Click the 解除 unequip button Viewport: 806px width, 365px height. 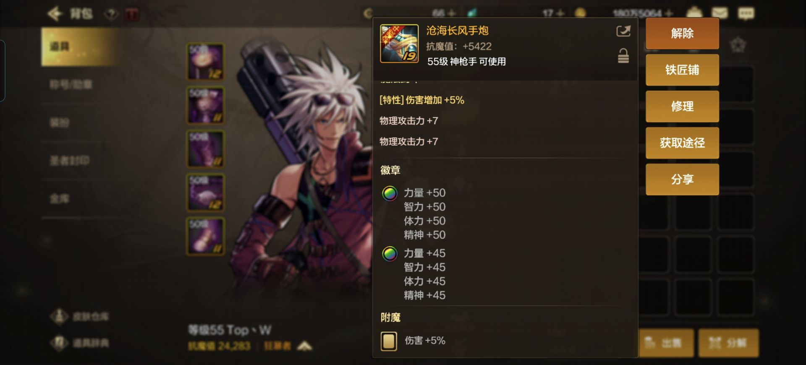pos(682,34)
